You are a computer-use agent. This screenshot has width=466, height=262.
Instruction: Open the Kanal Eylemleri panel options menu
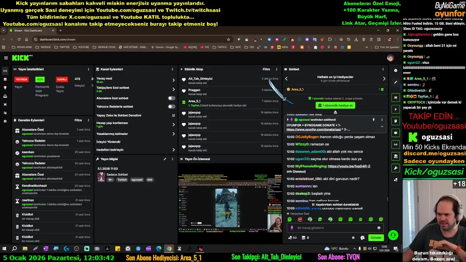[173, 69]
